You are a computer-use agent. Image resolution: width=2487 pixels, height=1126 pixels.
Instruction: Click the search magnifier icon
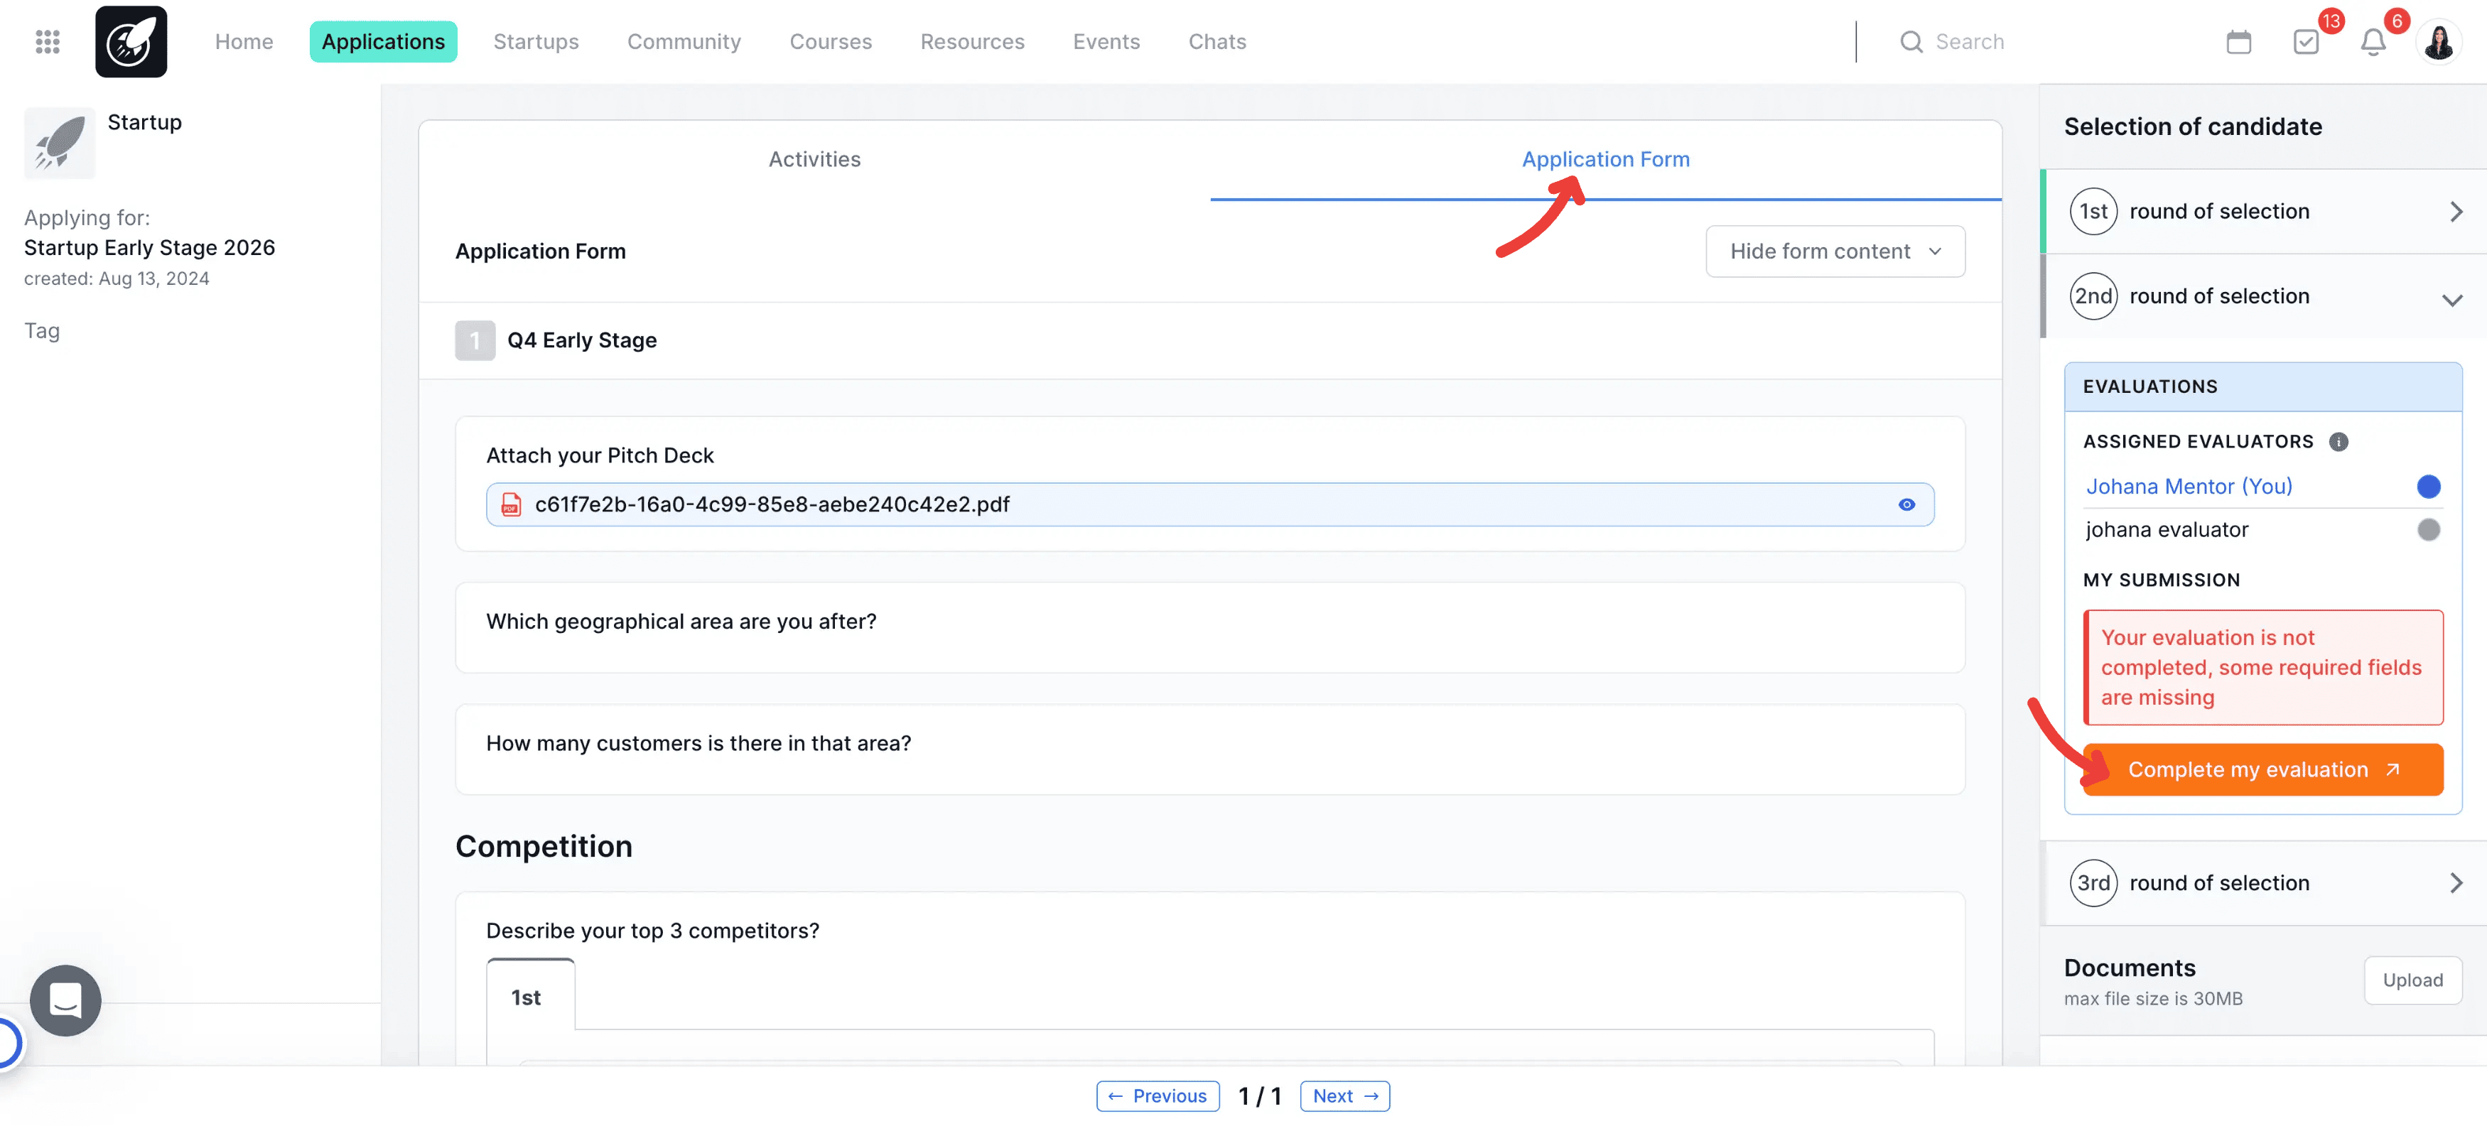click(1911, 41)
